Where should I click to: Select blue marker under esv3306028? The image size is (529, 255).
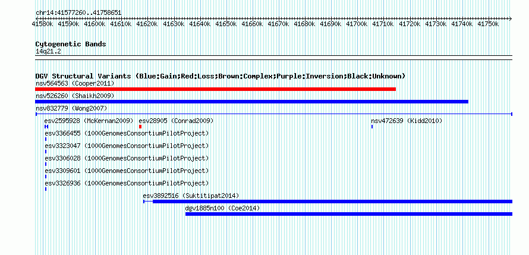pos(46,164)
